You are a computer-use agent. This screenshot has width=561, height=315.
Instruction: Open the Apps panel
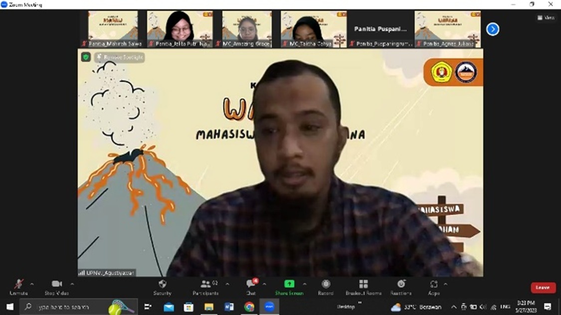[433, 287]
